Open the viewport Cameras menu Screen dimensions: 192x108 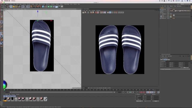tap(10, 9)
